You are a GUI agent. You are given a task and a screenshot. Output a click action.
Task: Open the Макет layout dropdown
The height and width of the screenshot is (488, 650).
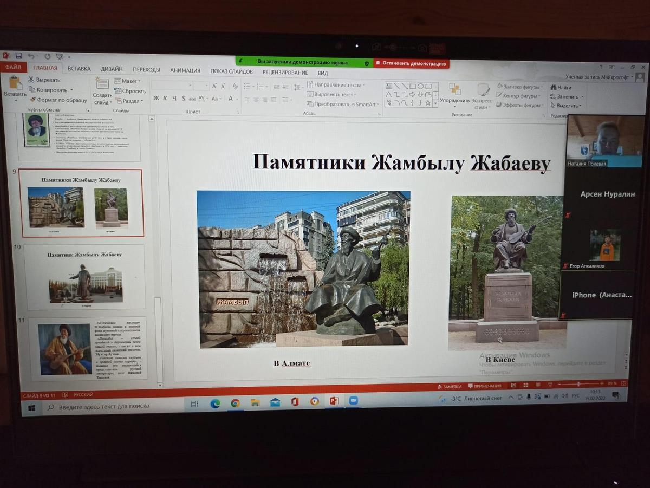tap(128, 81)
